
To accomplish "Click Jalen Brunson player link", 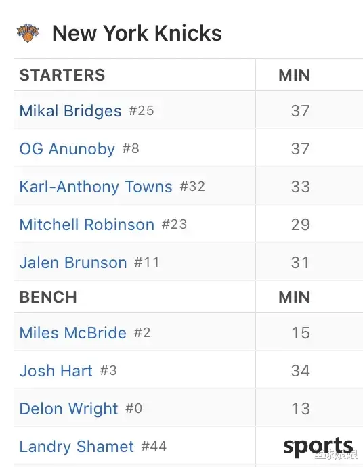I will [73, 263].
